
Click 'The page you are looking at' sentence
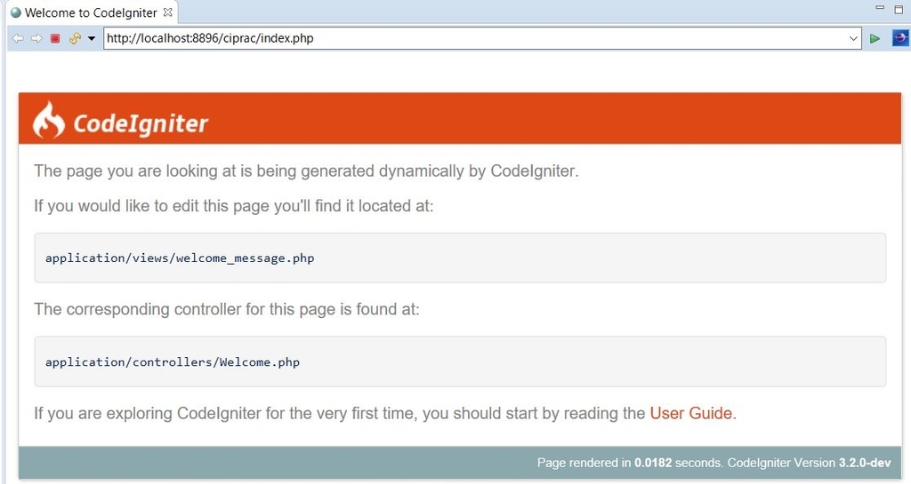coord(306,171)
